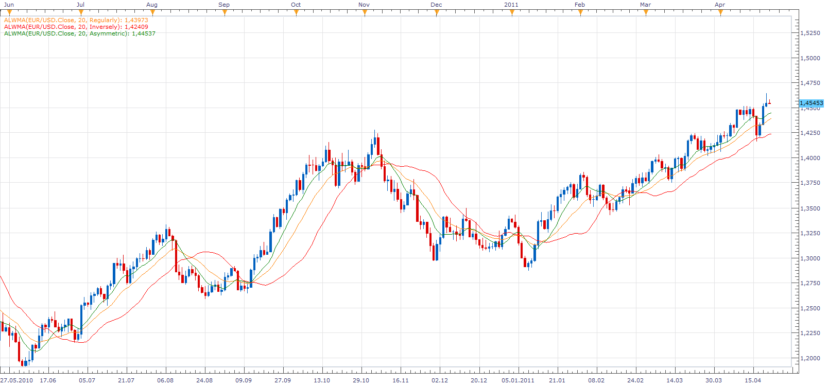The image size is (828, 386).
Task: Click the Dec month marker triangle
Action: (x=437, y=12)
